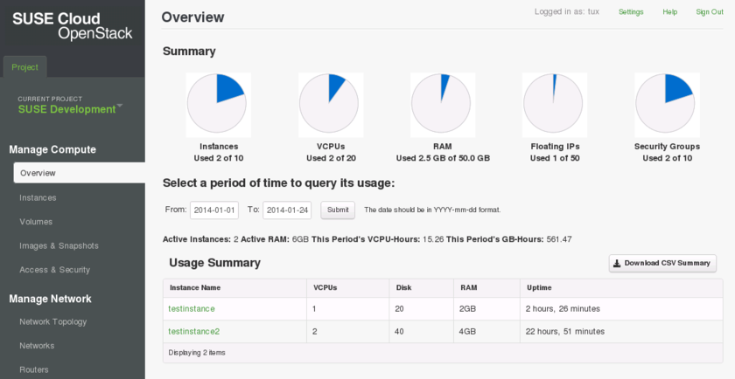
Task: Go to Volumes in Manage Compute
Action: click(x=36, y=222)
